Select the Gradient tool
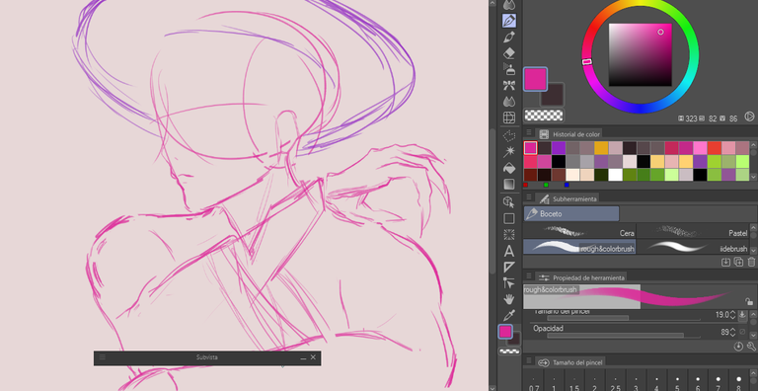758x391 pixels. (508, 185)
